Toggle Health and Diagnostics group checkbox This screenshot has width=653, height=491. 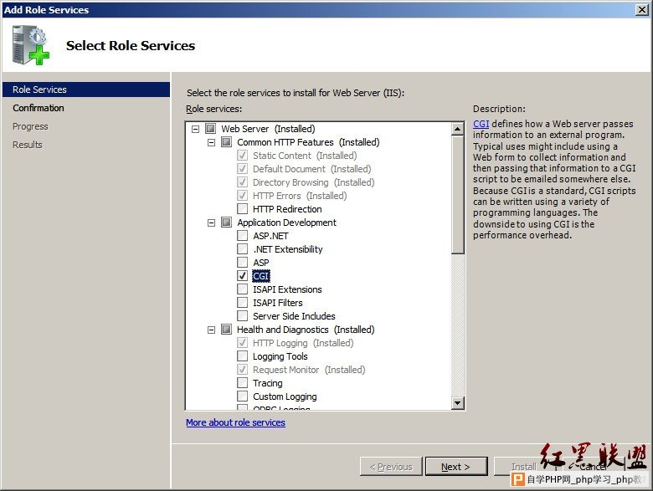tap(227, 329)
